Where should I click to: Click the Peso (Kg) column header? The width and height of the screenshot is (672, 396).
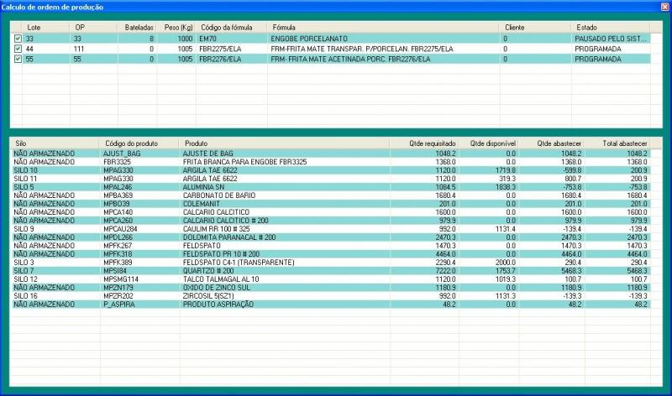coord(179,28)
